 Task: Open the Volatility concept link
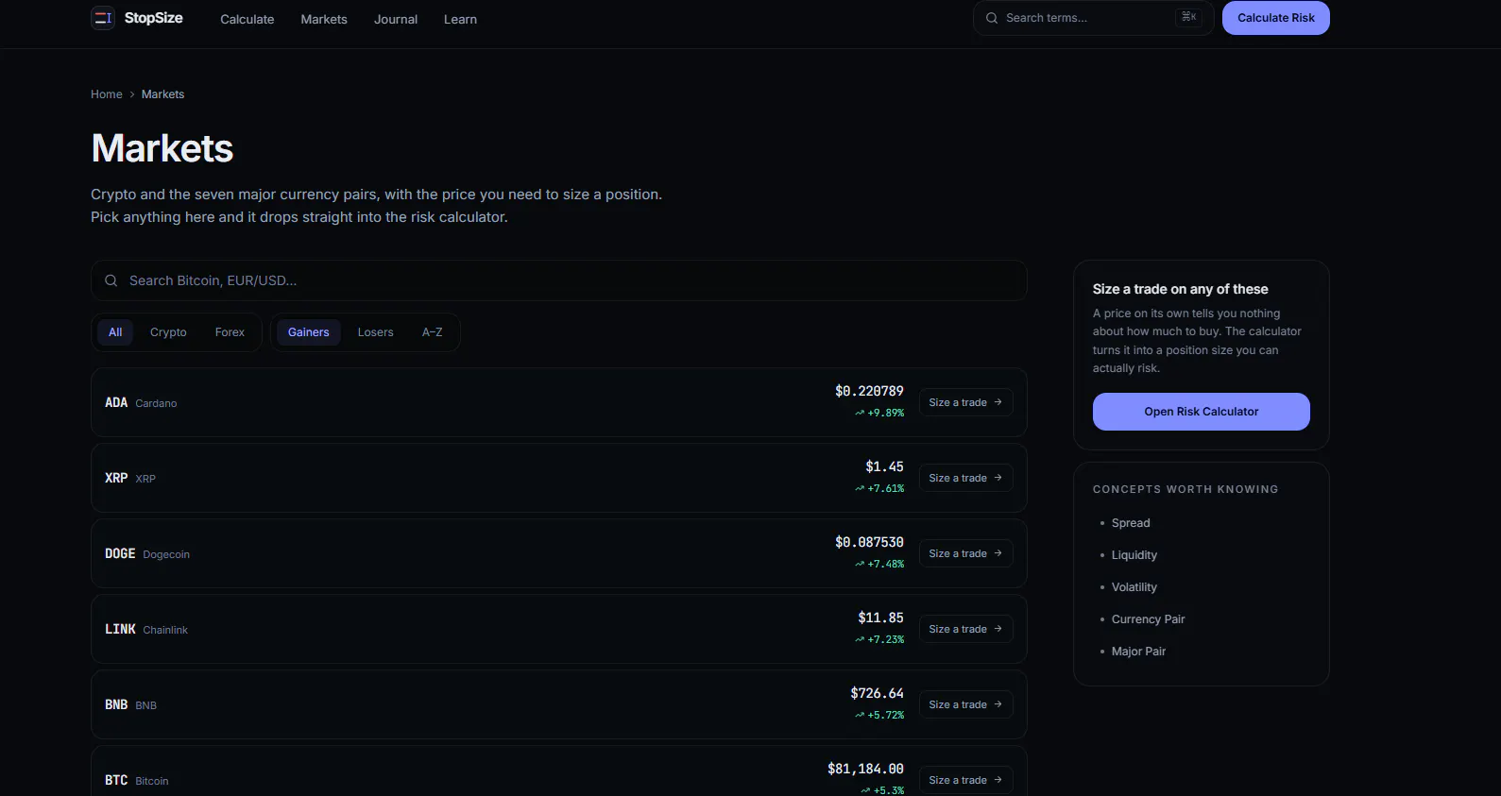click(1134, 587)
